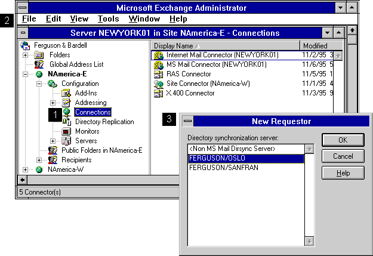Open the Edit menu

(54, 18)
